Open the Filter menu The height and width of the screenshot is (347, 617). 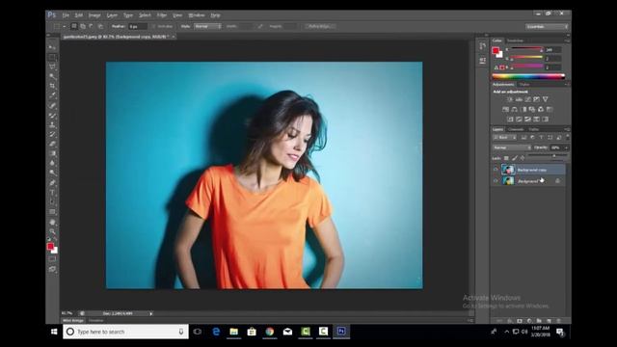coord(162,15)
